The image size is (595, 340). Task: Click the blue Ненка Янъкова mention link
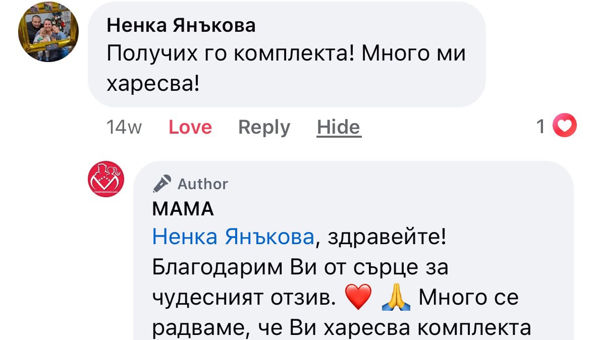[x=233, y=236]
